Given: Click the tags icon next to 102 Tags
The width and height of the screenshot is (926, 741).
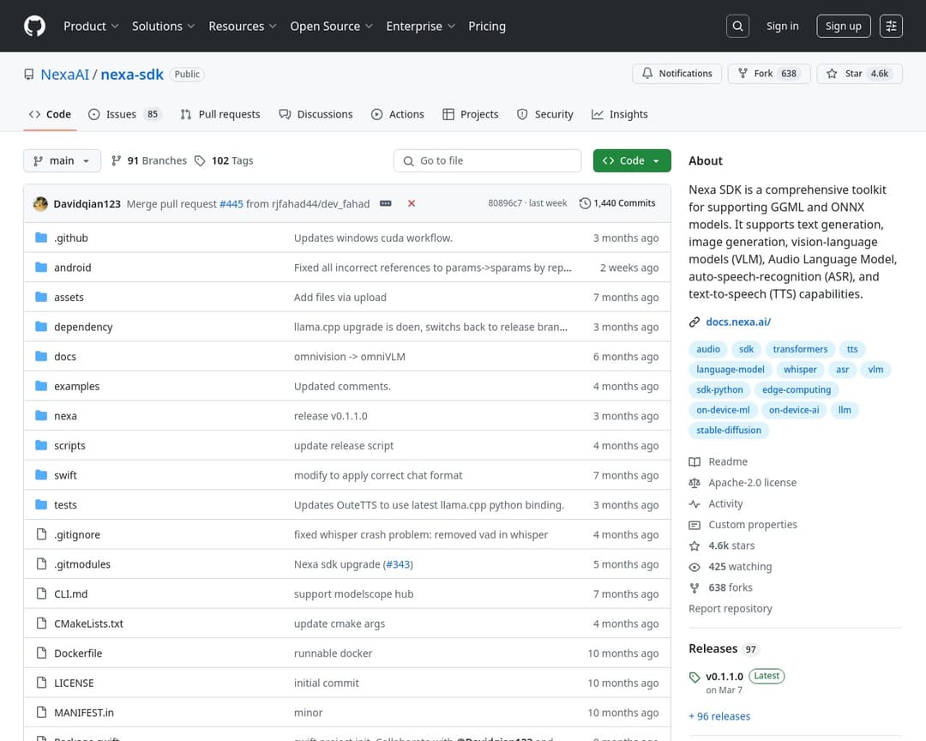Looking at the screenshot, I should coord(200,160).
